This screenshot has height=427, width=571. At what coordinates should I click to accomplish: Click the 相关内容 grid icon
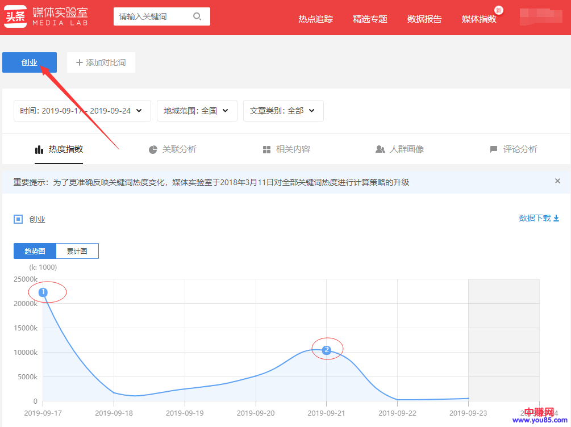click(x=266, y=149)
